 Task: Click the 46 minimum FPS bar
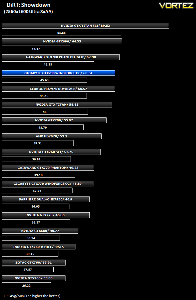click(45, 112)
